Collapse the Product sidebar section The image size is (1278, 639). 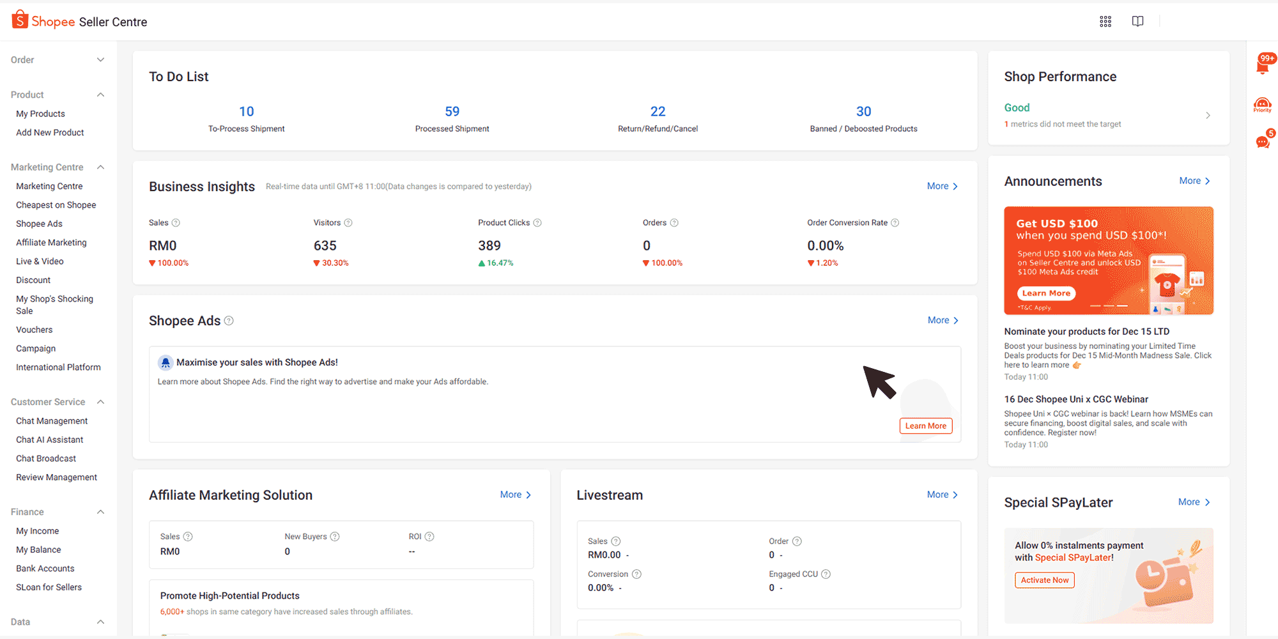pos(100,95)
